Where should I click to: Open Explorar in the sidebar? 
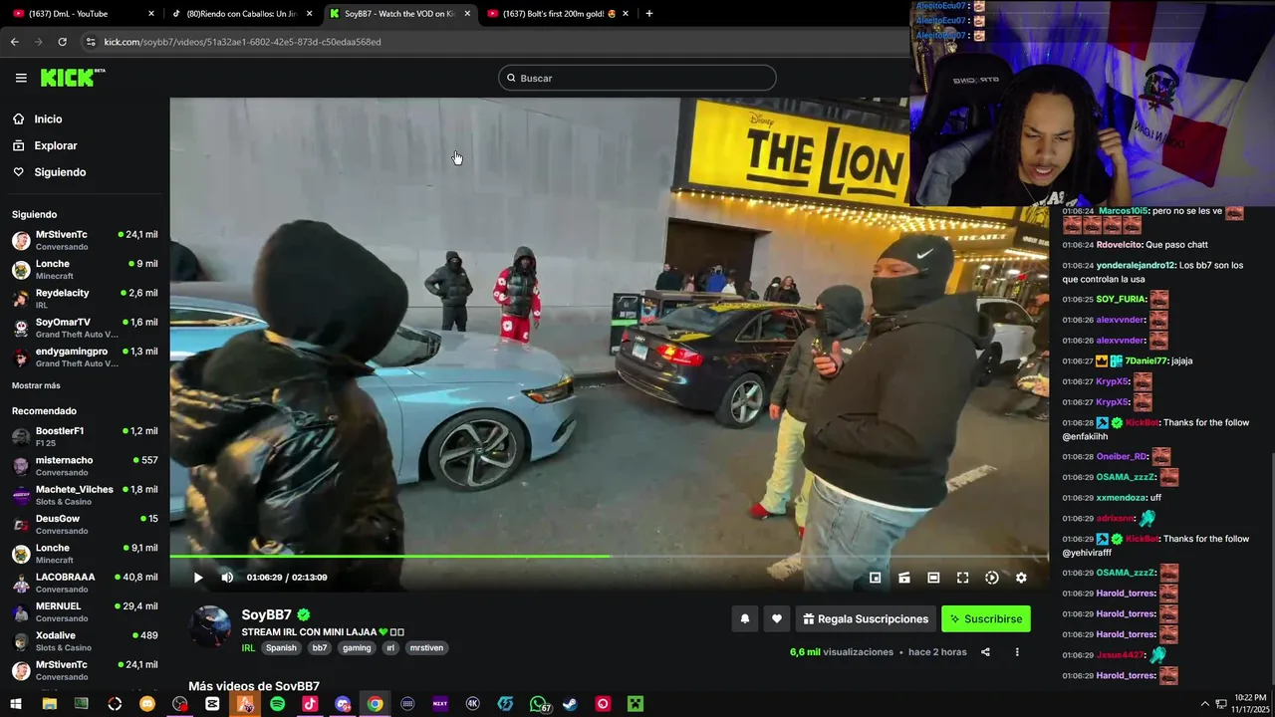56,145
